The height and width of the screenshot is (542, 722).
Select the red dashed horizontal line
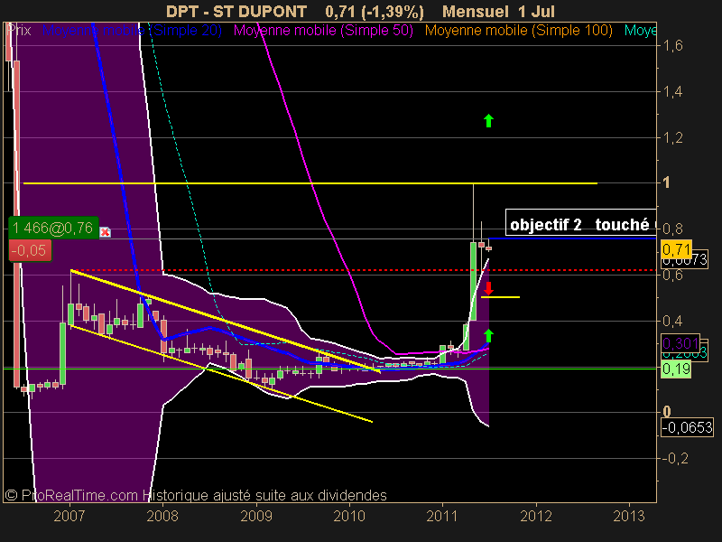pos(364,270)
